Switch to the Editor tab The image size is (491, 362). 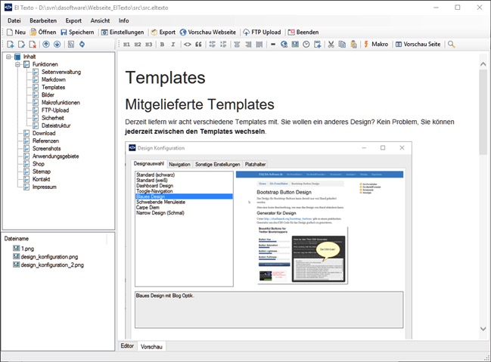[127, 345]
